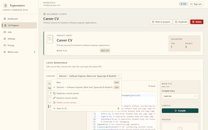The image size is (208, 130).
Task: Click line 13 titlesec package code
Action: click(x=125, y=127)
